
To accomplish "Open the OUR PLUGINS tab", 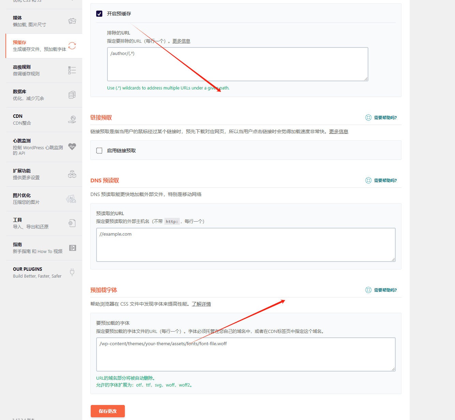I will coord(44,272).
